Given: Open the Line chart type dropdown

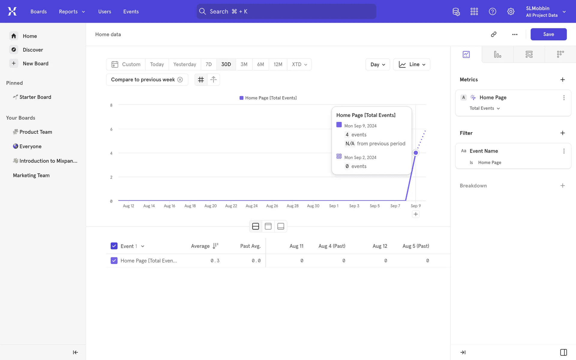Looking at the screenshot, I should [x=411, y=64].
